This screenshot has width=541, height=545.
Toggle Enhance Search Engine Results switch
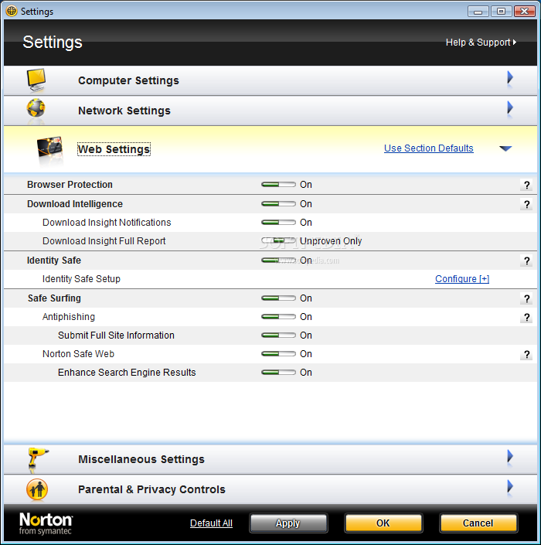point(278,373)
